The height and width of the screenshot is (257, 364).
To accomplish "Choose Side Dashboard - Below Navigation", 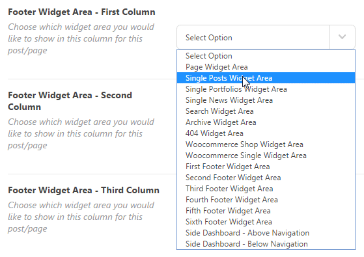I will [x=266, y=244].
